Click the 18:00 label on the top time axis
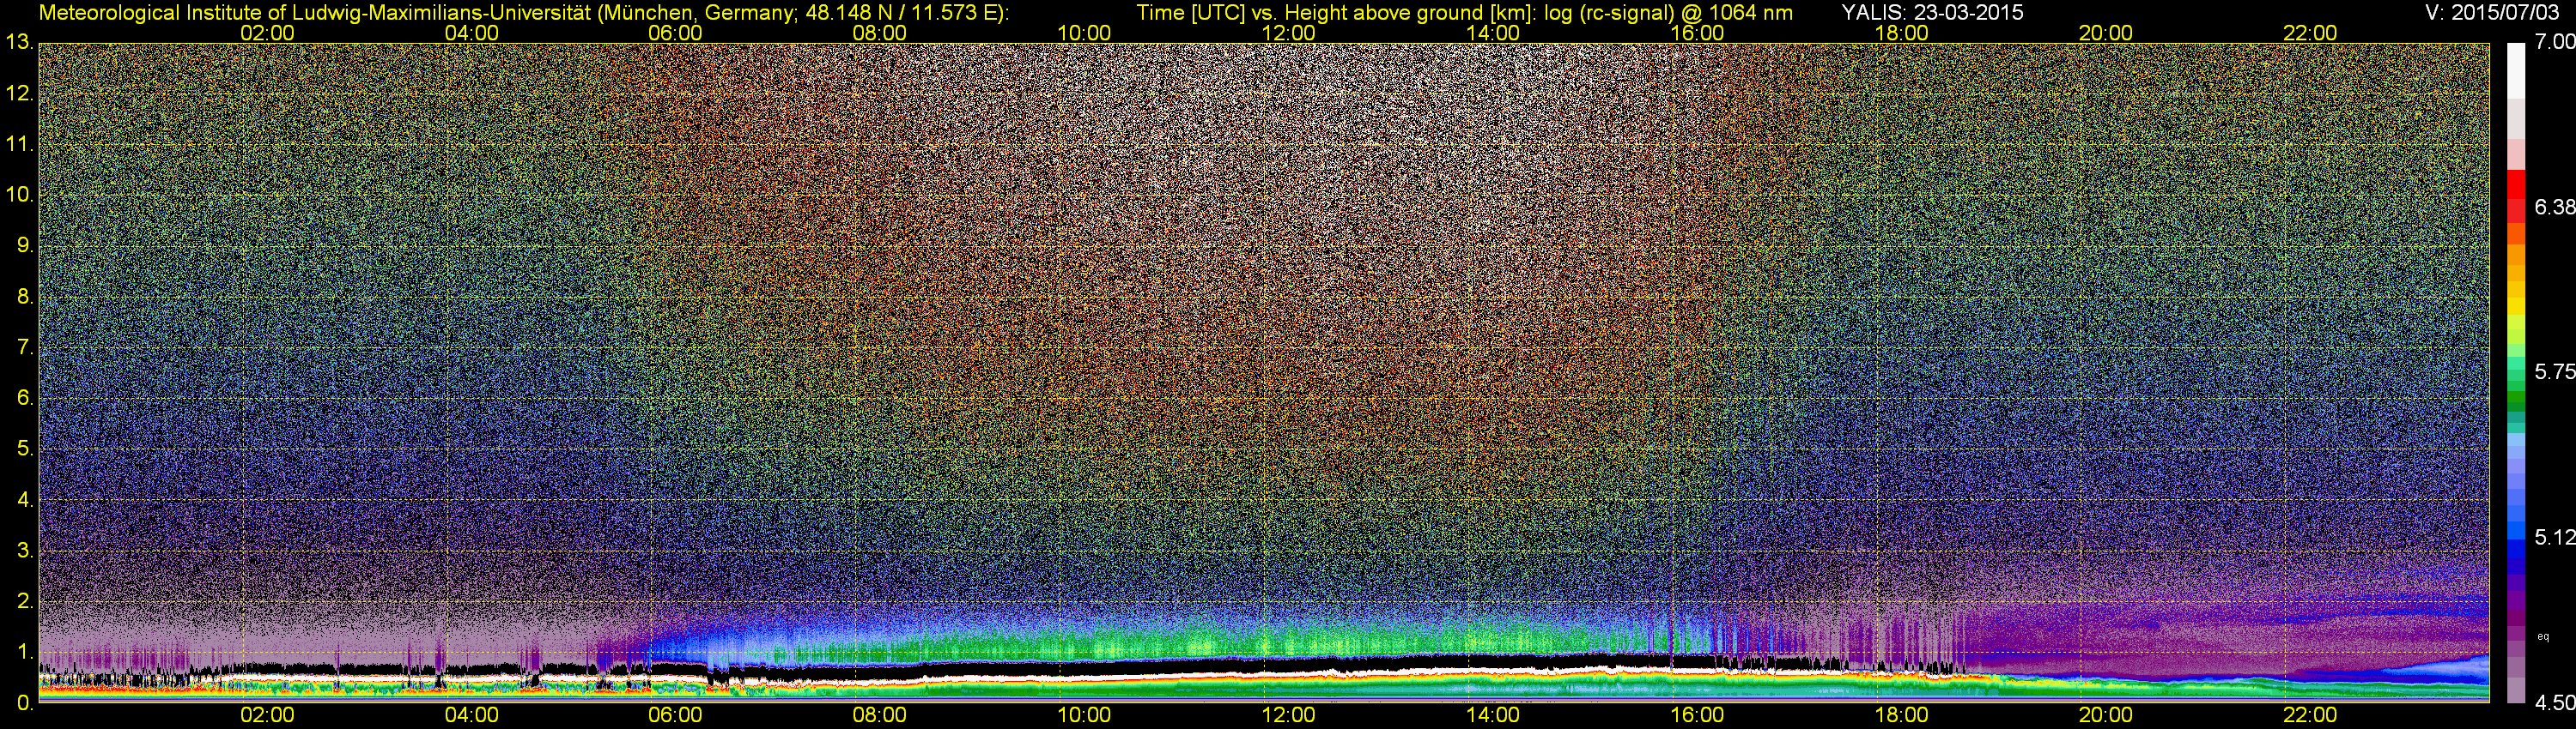Image resolution: width=2576 pixels, height=729 pixels. pyautogui.click(x=1901, y=33)
